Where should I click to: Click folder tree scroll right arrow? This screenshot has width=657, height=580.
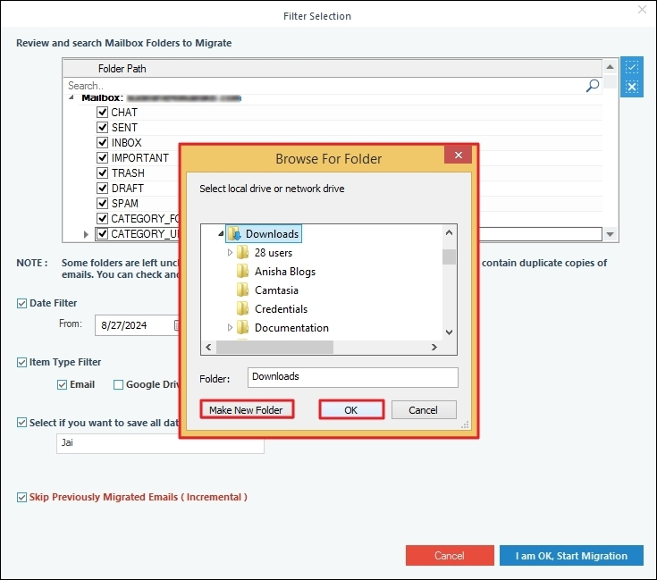coord(434,347)
